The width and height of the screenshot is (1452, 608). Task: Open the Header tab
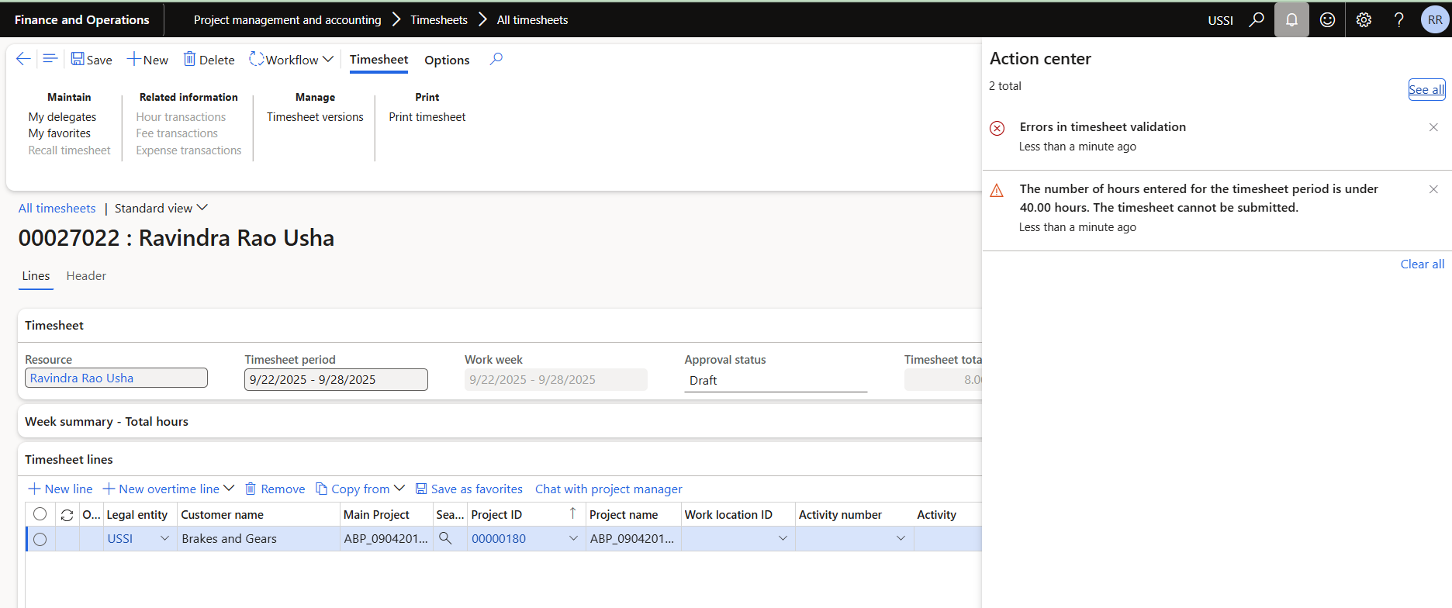tap(86, 276)
